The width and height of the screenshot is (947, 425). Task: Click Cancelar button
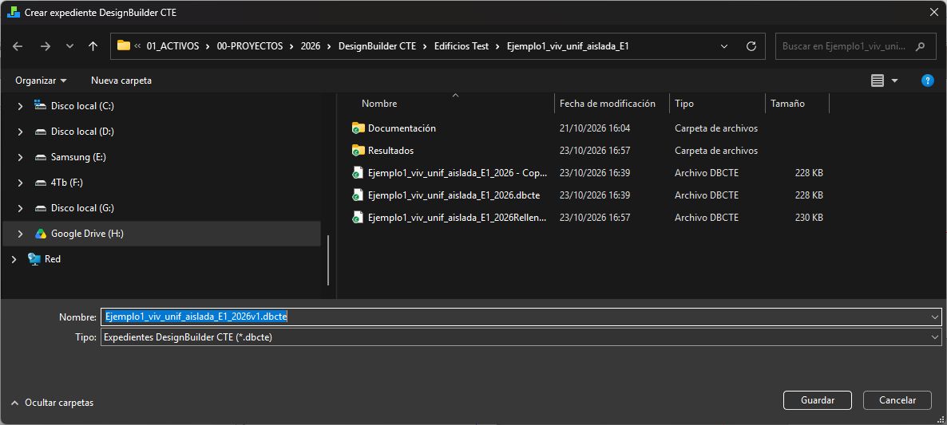pyautogui.click(x=897, y=400)
